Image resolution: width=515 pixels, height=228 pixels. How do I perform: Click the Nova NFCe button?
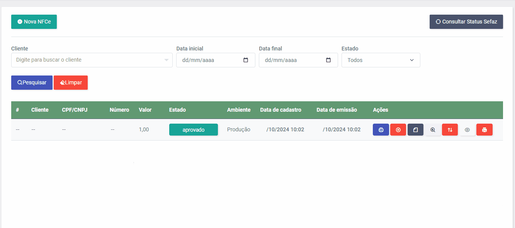tap(34, 22)
